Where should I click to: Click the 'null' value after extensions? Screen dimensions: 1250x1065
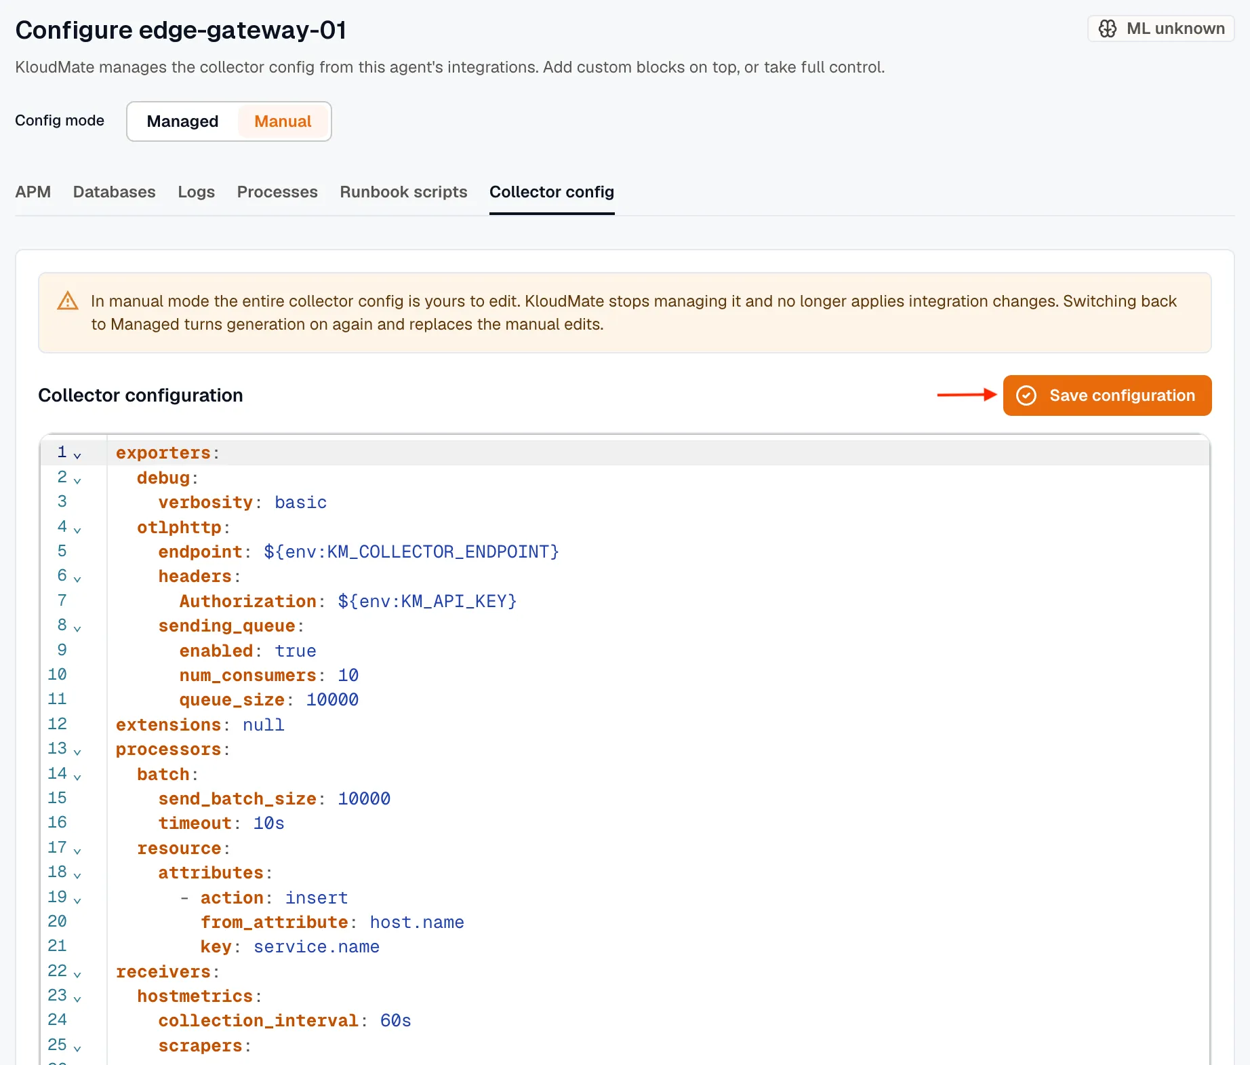point(264,724)
